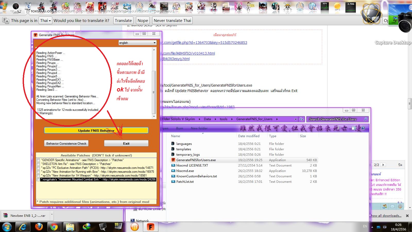This screenshot has width=412, height=232.
Task: Click the Never translate Thai button
Action: click(x=173, y=20)
